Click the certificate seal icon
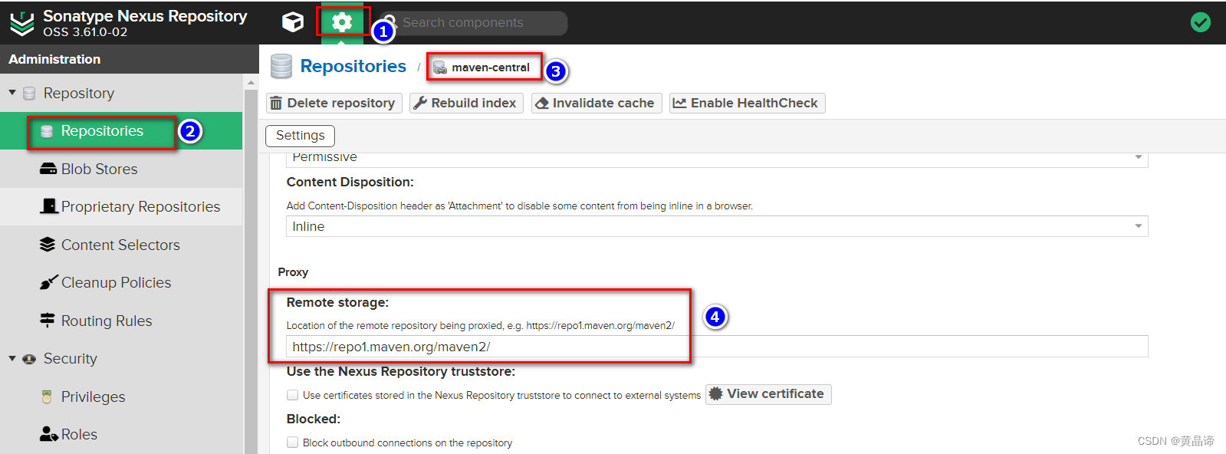1226x454 pixels. click(x=716, y=393)
